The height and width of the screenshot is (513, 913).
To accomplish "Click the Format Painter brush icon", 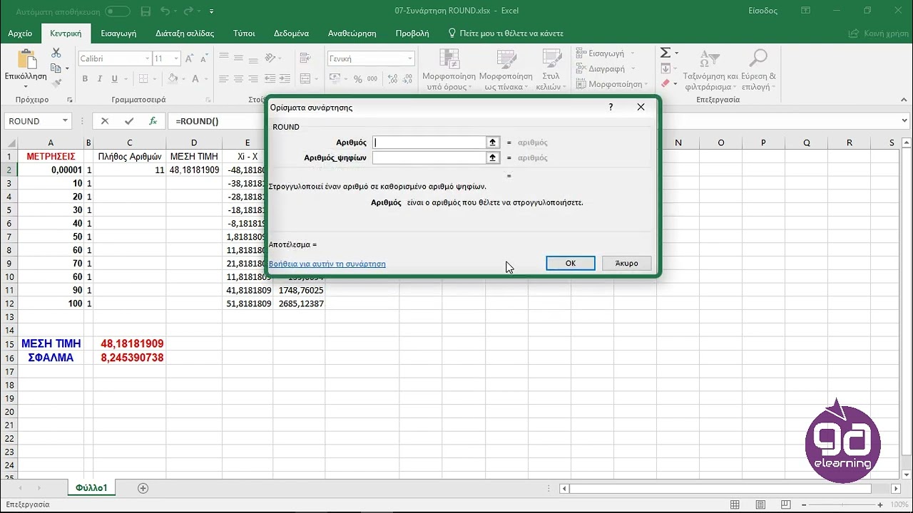I will click(56, 83).
